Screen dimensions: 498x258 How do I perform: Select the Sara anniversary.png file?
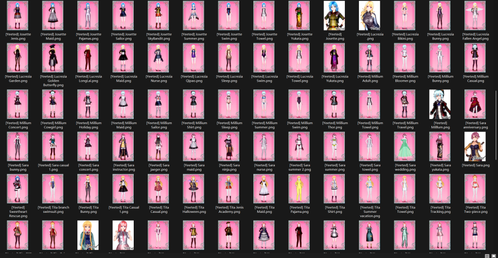pyautogui.click(x=475, y=104)
